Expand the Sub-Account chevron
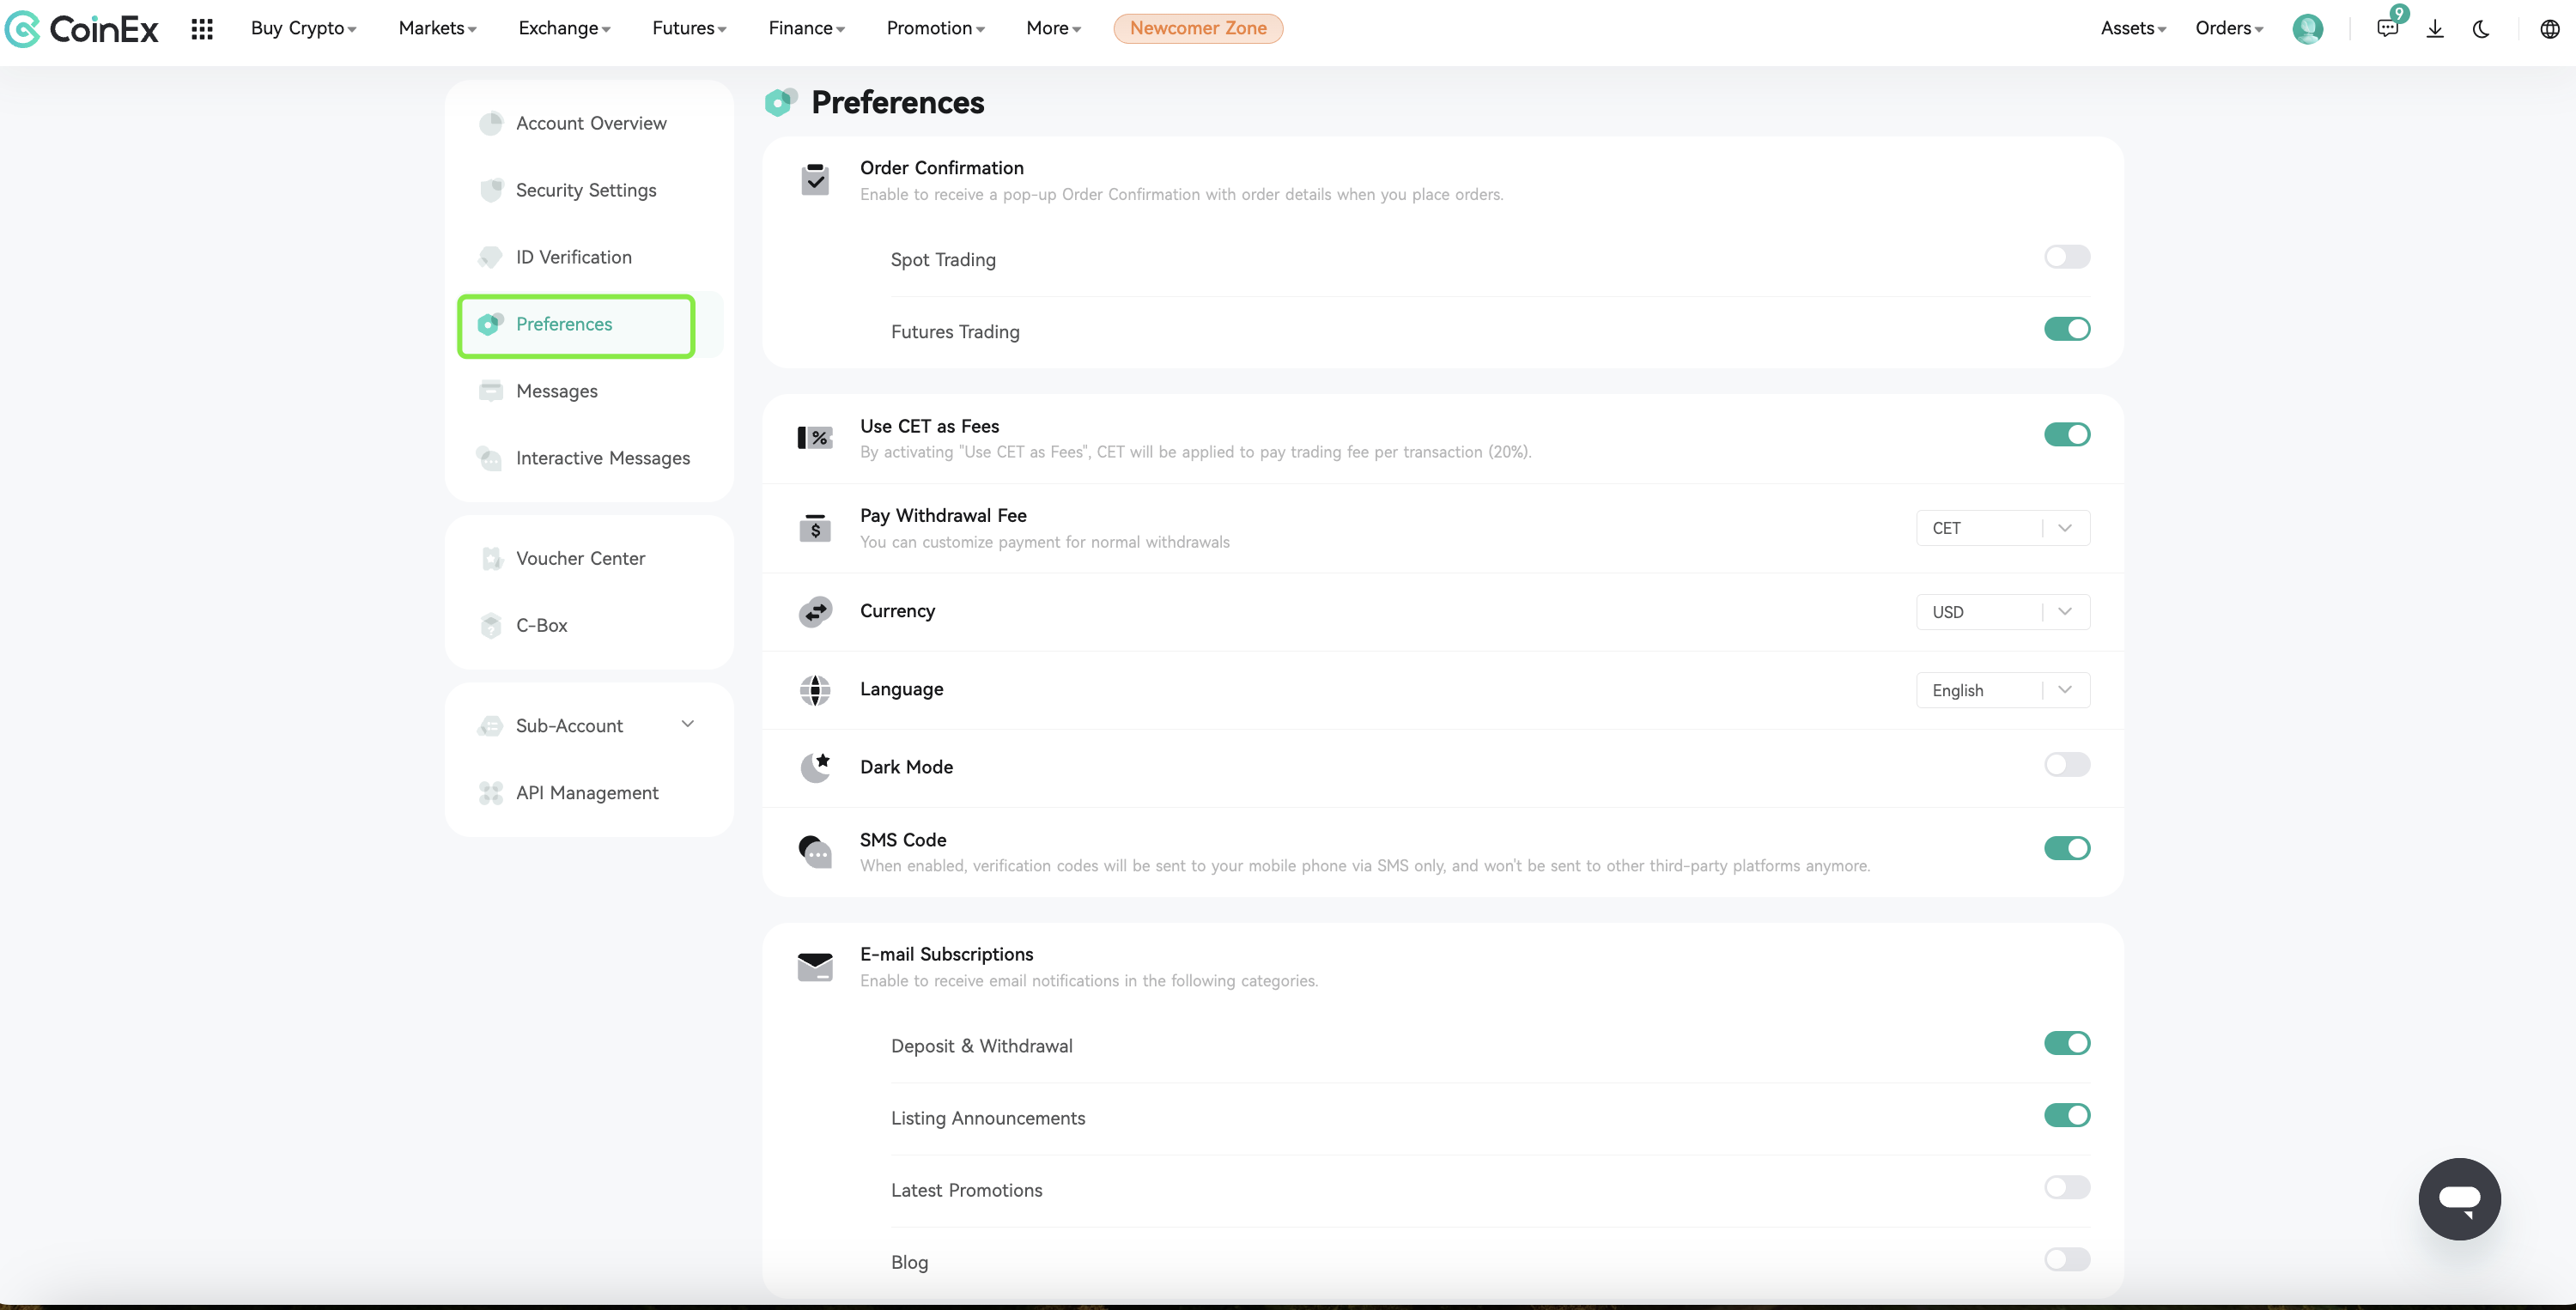The height and width of the screenshot is (1310, 2576). (x=688, y=724)
